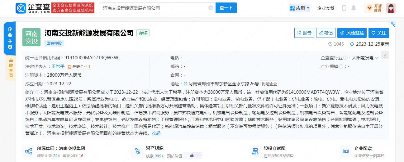Click the 查一下 search button

pyautogui.click(x=226, y=8)
